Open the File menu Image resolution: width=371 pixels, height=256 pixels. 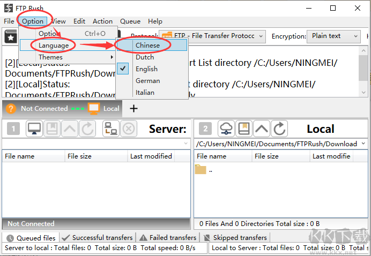9,21
